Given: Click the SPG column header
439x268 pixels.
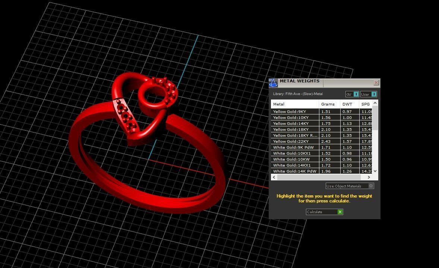Looking at the screenshot, I should [x=366, y=104].
